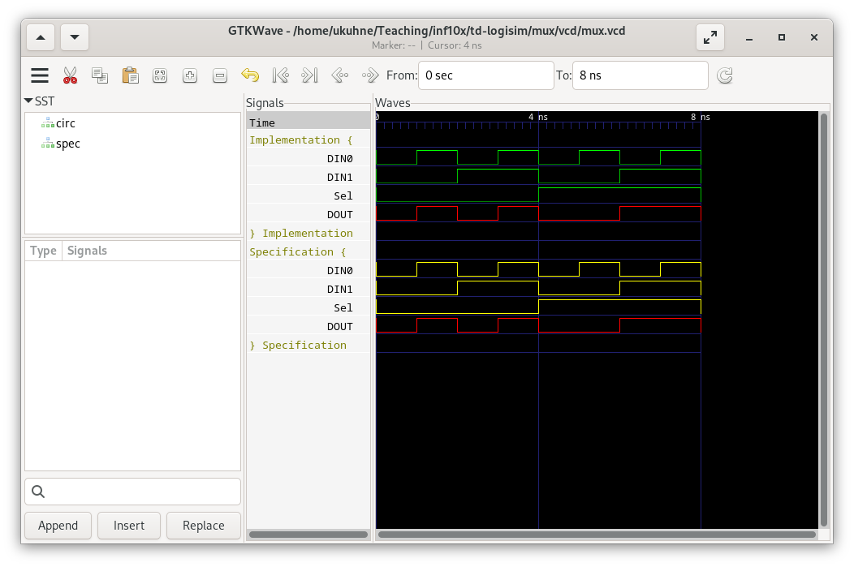
Task: Click the To time field
Action: (640, 75)
